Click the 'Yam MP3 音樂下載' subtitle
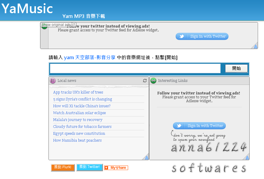This screenshot has height=179, width=264. pyautogui.click(x=84, y=16)
